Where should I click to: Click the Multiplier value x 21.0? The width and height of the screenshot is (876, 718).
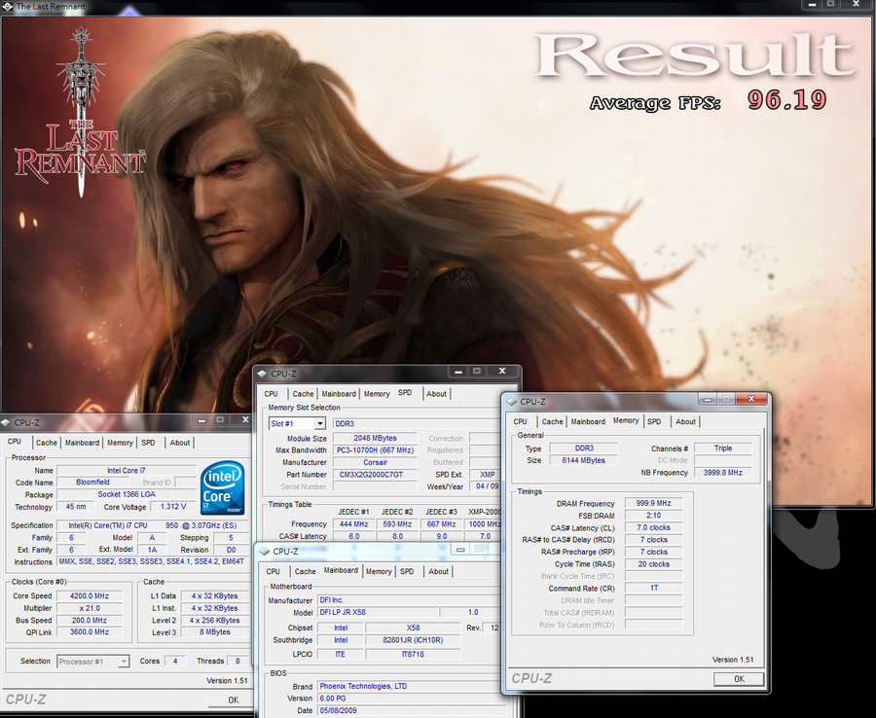point(90,608)
